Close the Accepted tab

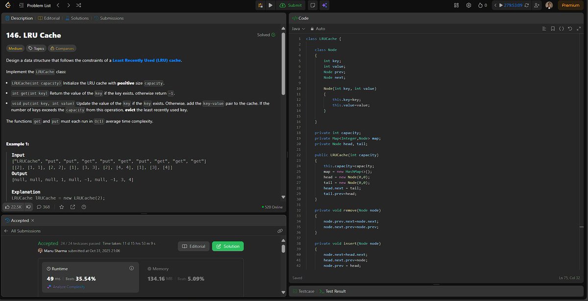pyautogui.click(x=32, y=220)
